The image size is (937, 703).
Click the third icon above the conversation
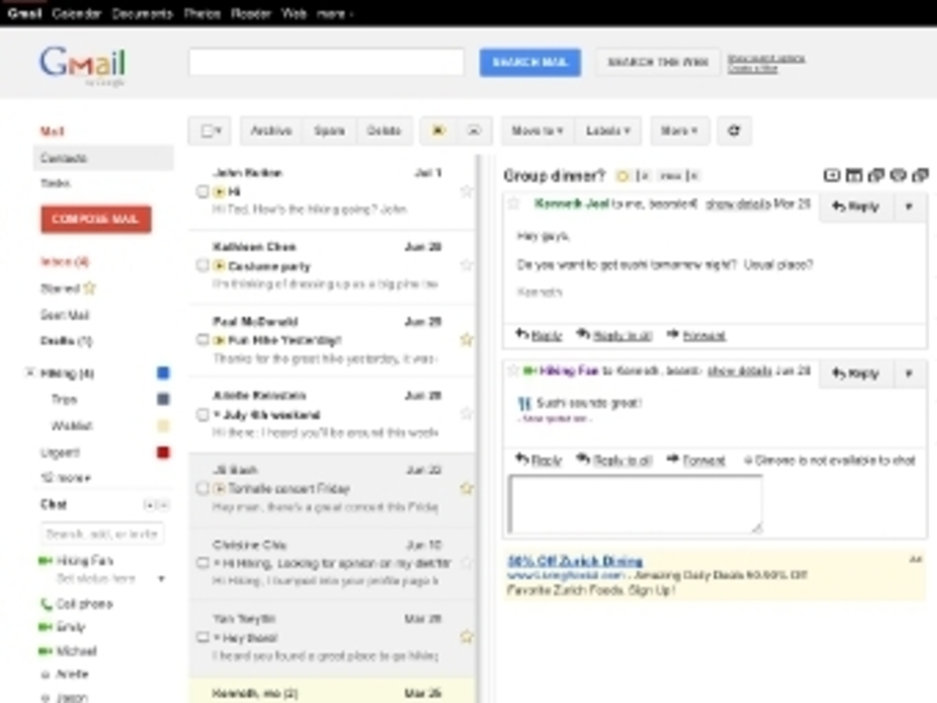point(876,175)
